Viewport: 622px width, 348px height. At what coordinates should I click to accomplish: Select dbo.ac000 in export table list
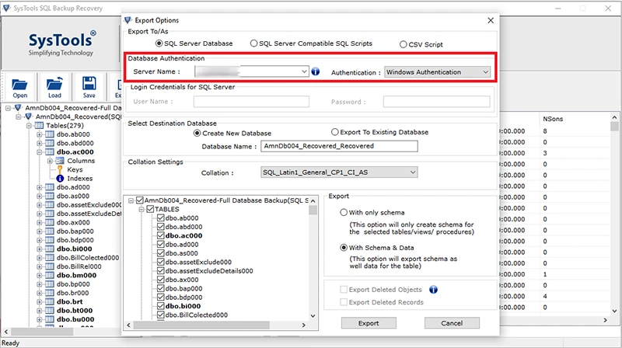(183, 235)
